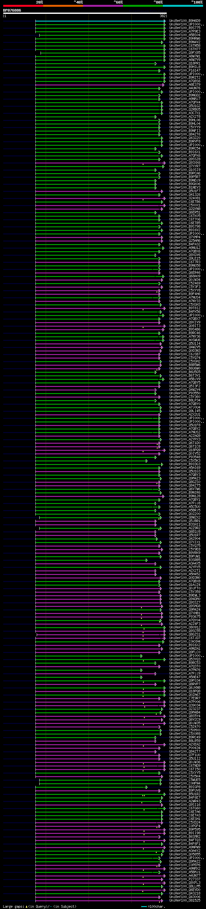Select the label UniRef100_C6TH77
This screenshot has height=909, width=206.
(x=185, y=49)
